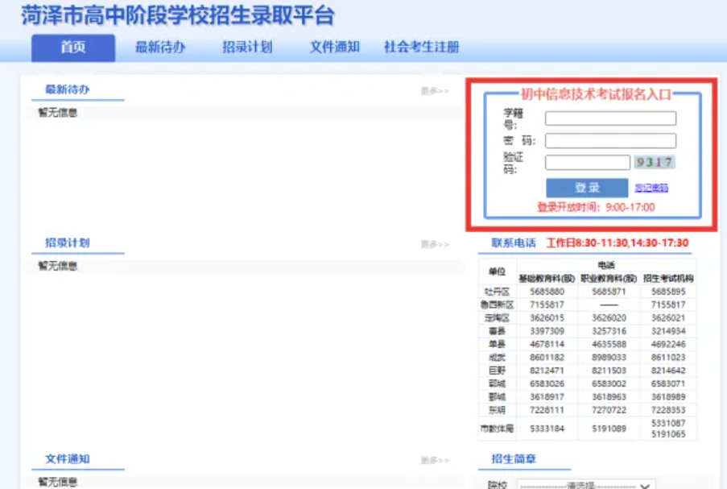Image resolution: width=727 pixels, height=489 pixels.
Task: Open the 最新待办 navigation tab
Action: click(x=159, y=48)
